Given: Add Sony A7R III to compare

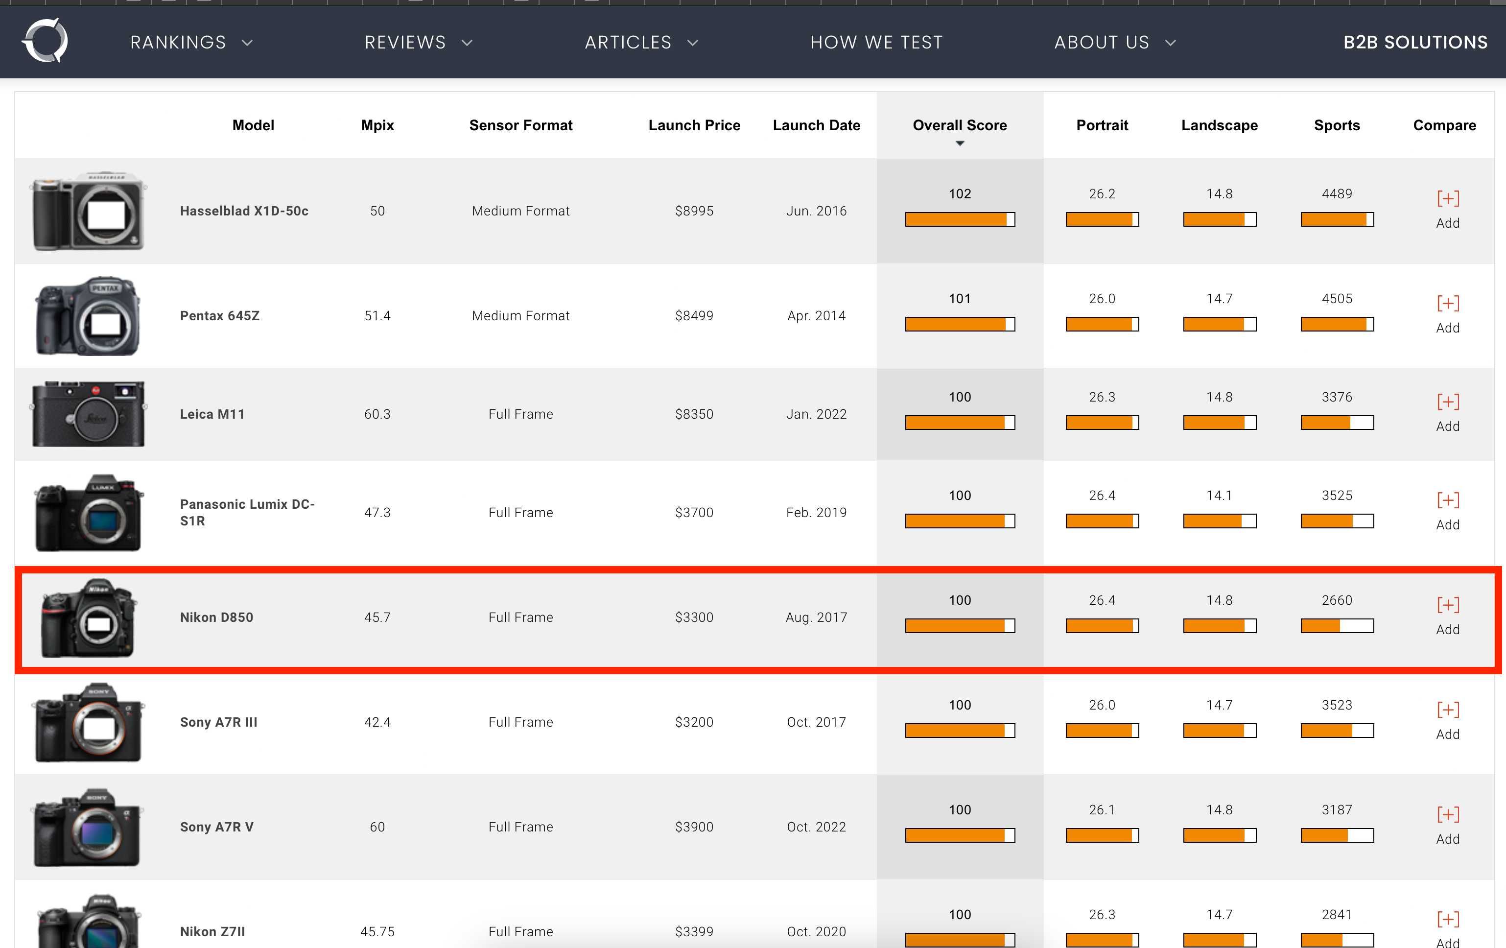Looking at the screenshot, I should click(x=1447, y=721).
